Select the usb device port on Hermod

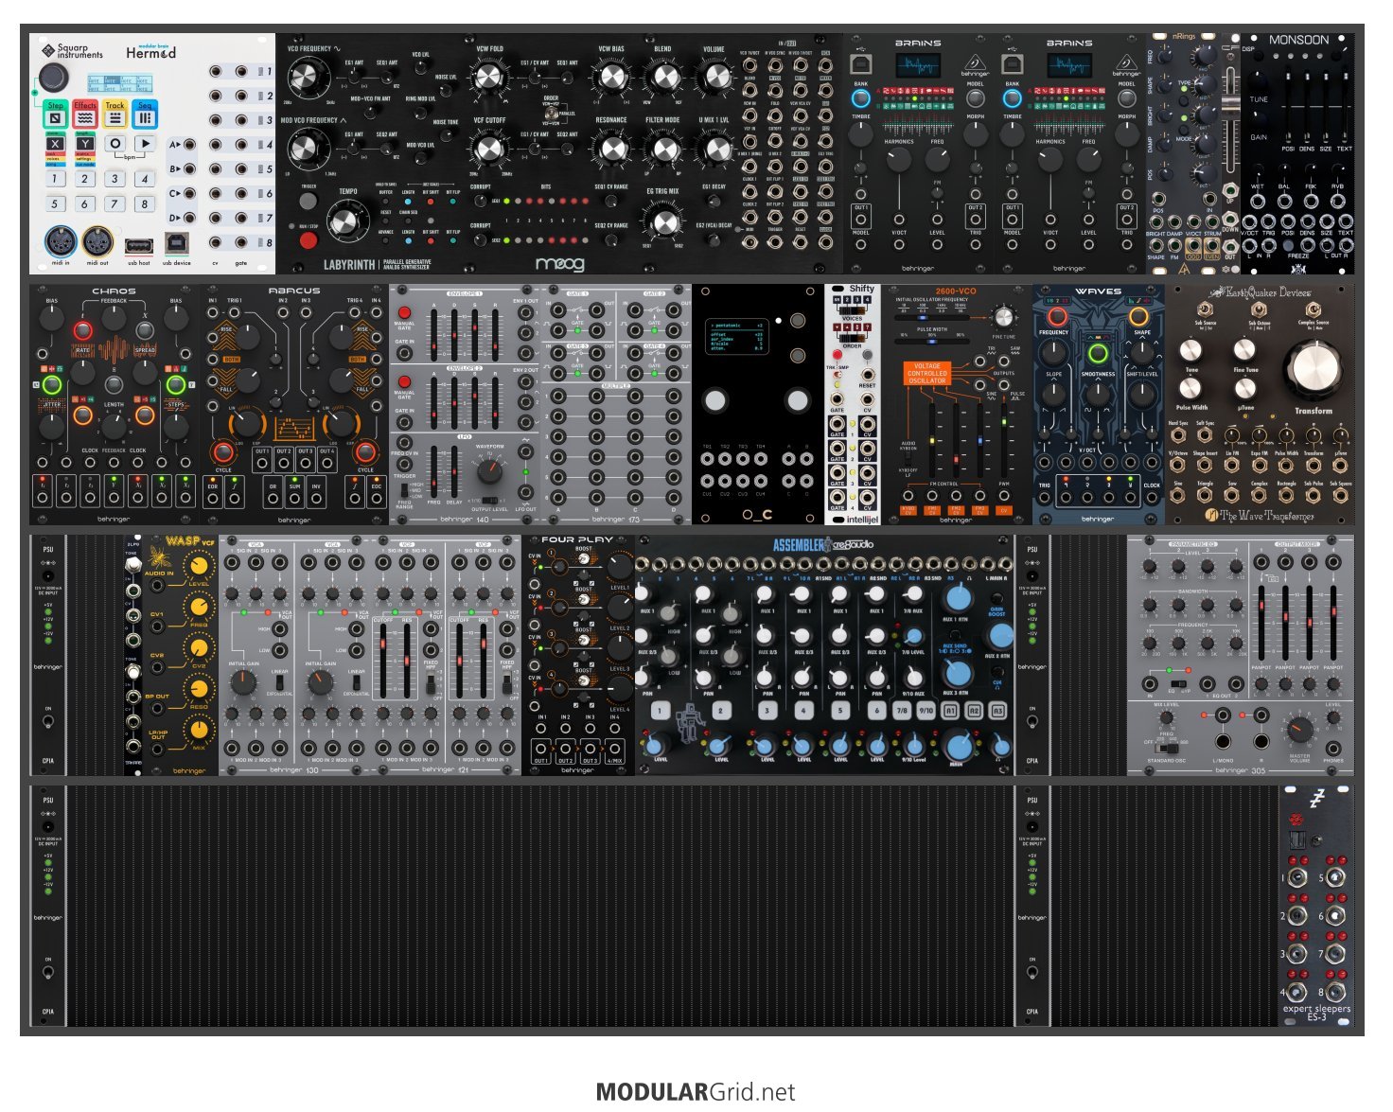[176, 244]
